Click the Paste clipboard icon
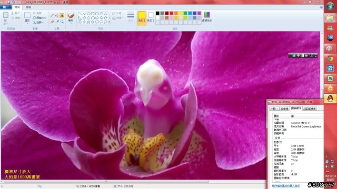 (x=6, y=15)
